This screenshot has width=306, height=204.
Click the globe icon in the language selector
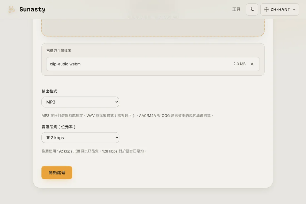(x=266, y=9)
